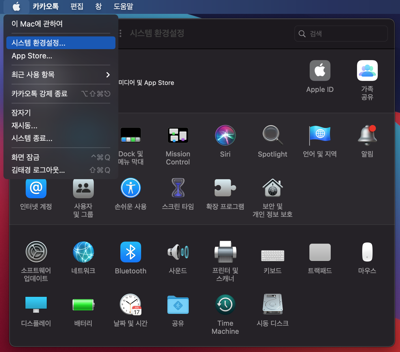The image size is (400, 352).
Task: Open 마우스 mouse preferences
Action: (x=367, y=258)
